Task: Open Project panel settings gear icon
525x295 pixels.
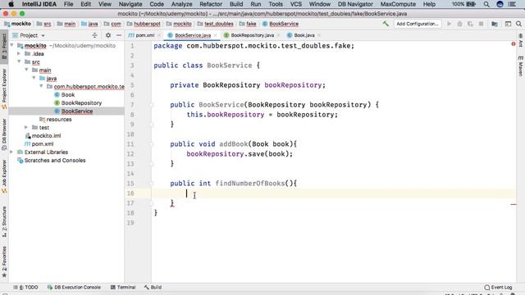Action: [x=108, y=35]
